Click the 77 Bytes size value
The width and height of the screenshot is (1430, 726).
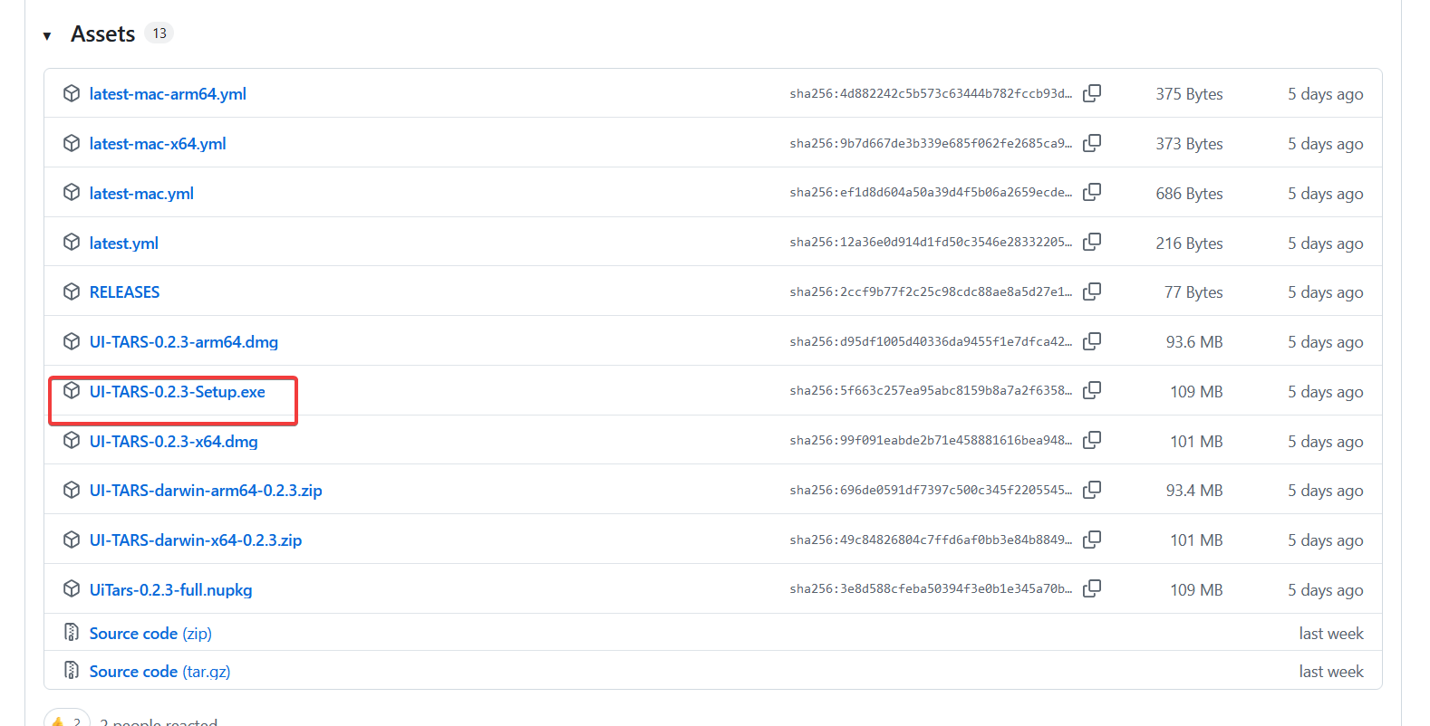1193,292
